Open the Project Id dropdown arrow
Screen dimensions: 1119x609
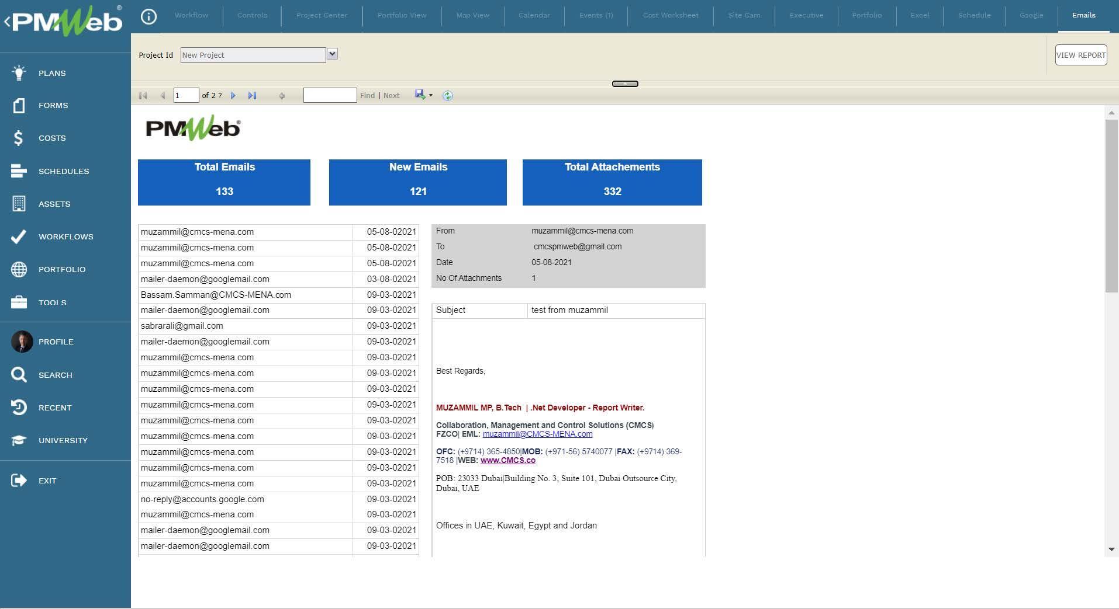[332, 54]
